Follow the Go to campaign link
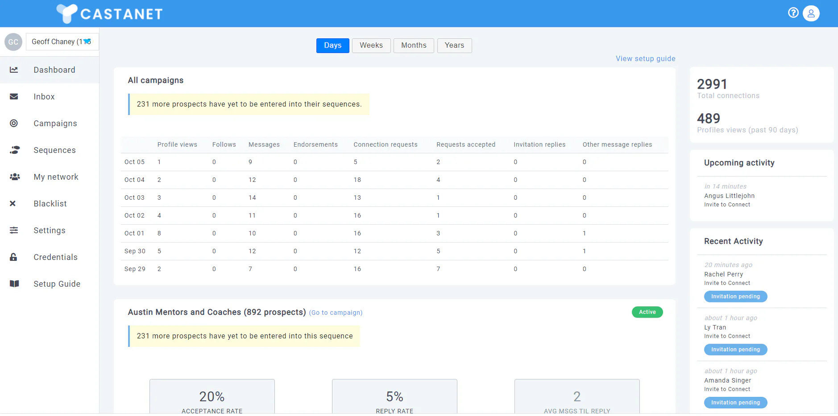The width and height of the screenshot is (838, 416). point(336,313)
